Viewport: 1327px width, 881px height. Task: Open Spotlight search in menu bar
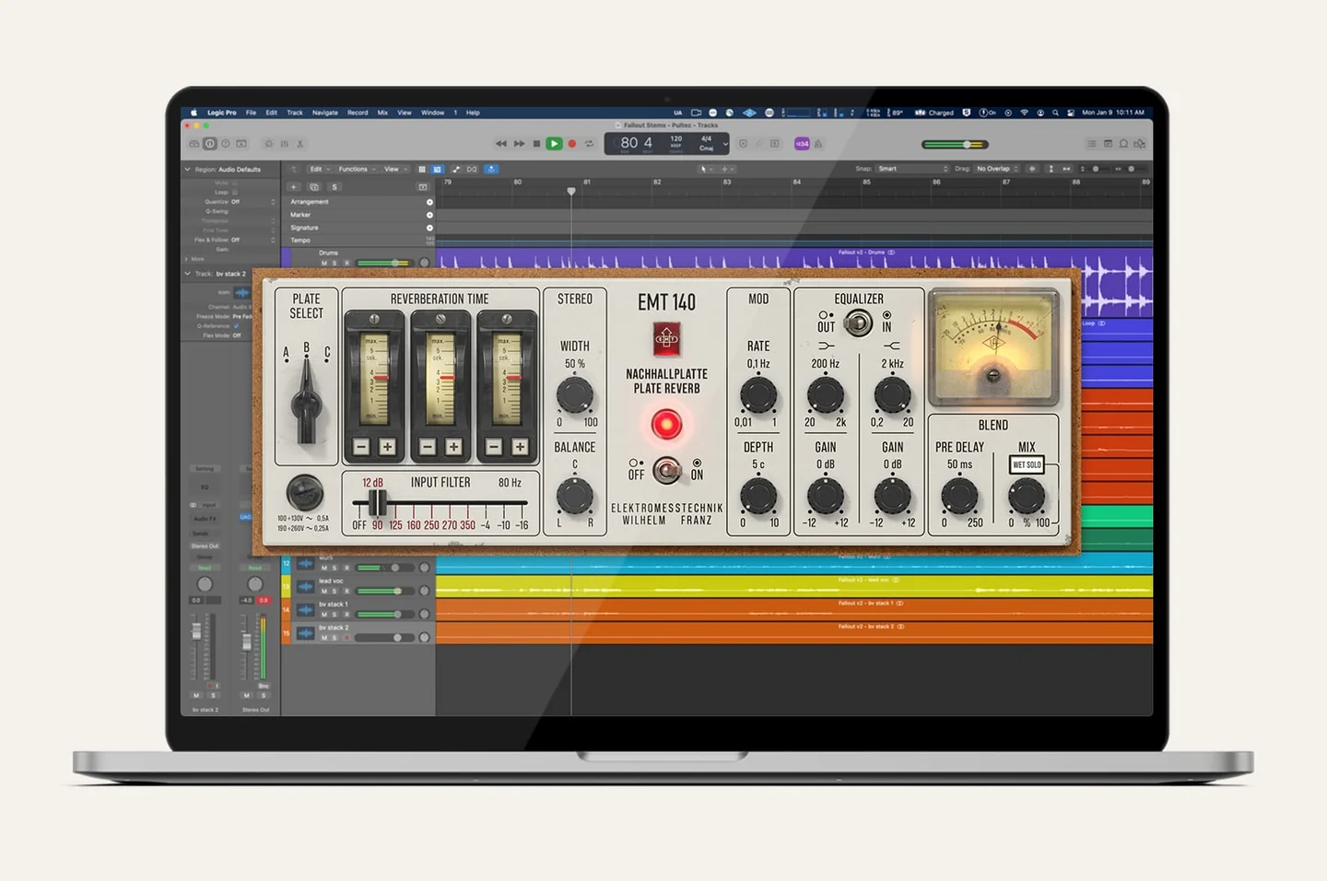(1055, 112)
